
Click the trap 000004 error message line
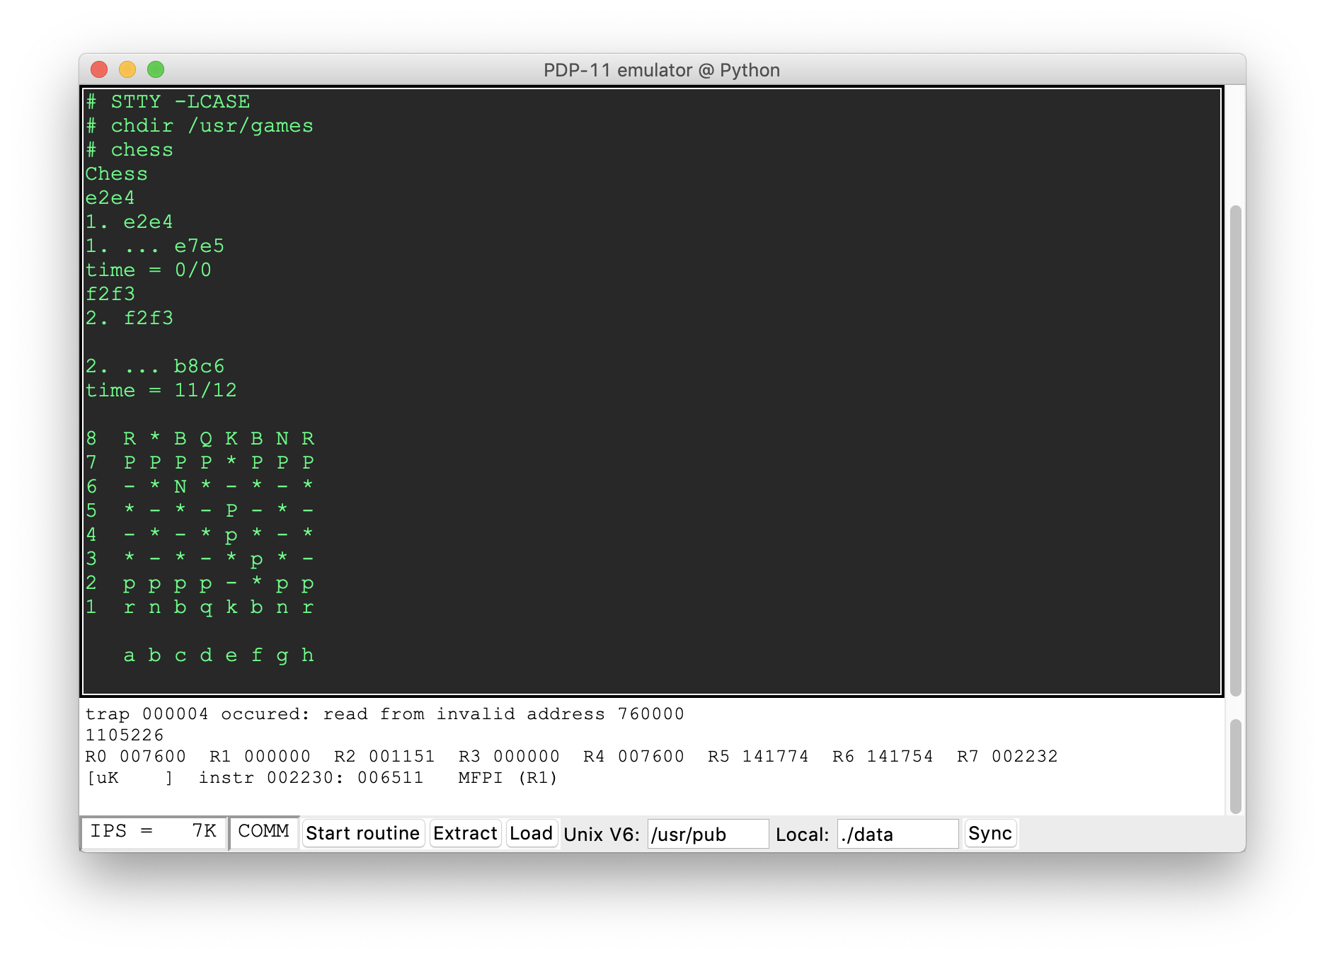(384, 714)
